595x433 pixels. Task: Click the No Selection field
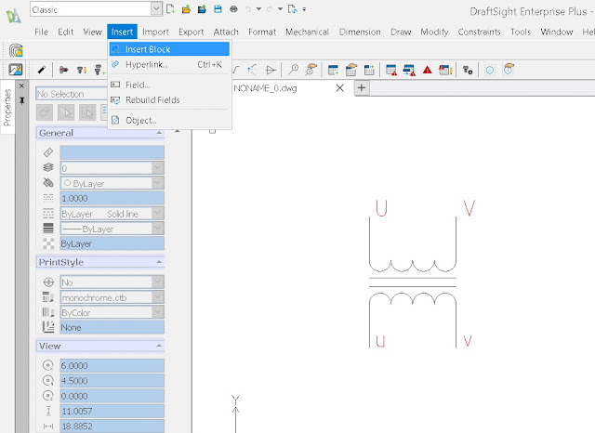pos(72,94)
